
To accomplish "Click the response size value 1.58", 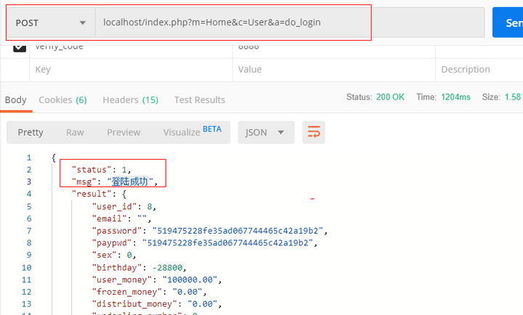I will click(513, 97).
